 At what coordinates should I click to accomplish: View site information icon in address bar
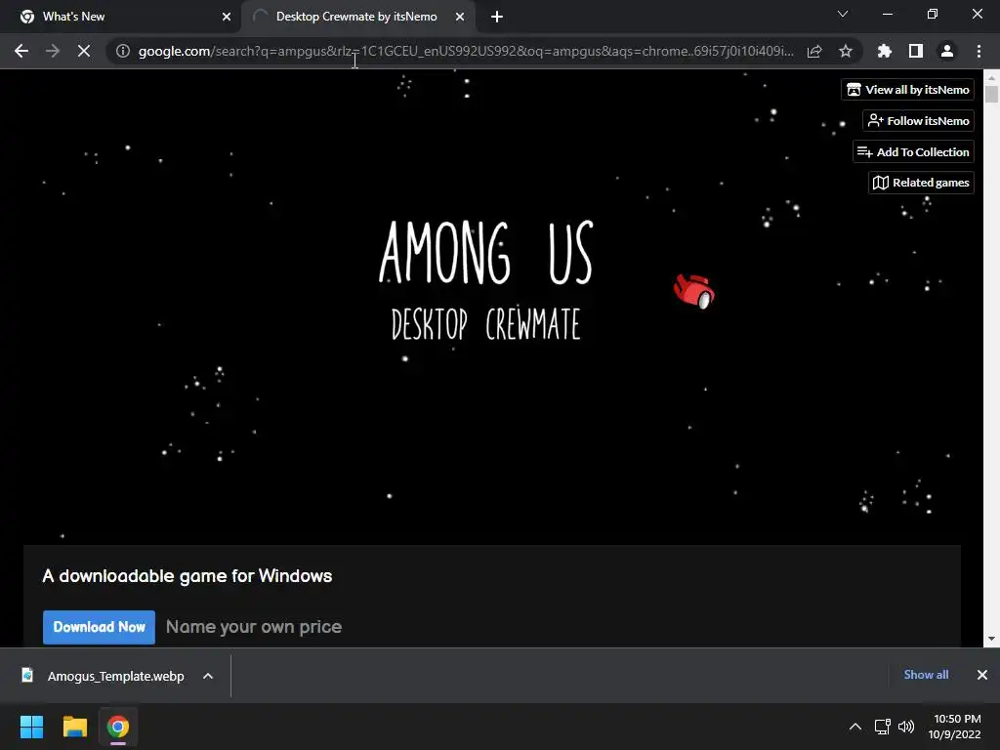(x=123, y=51)
